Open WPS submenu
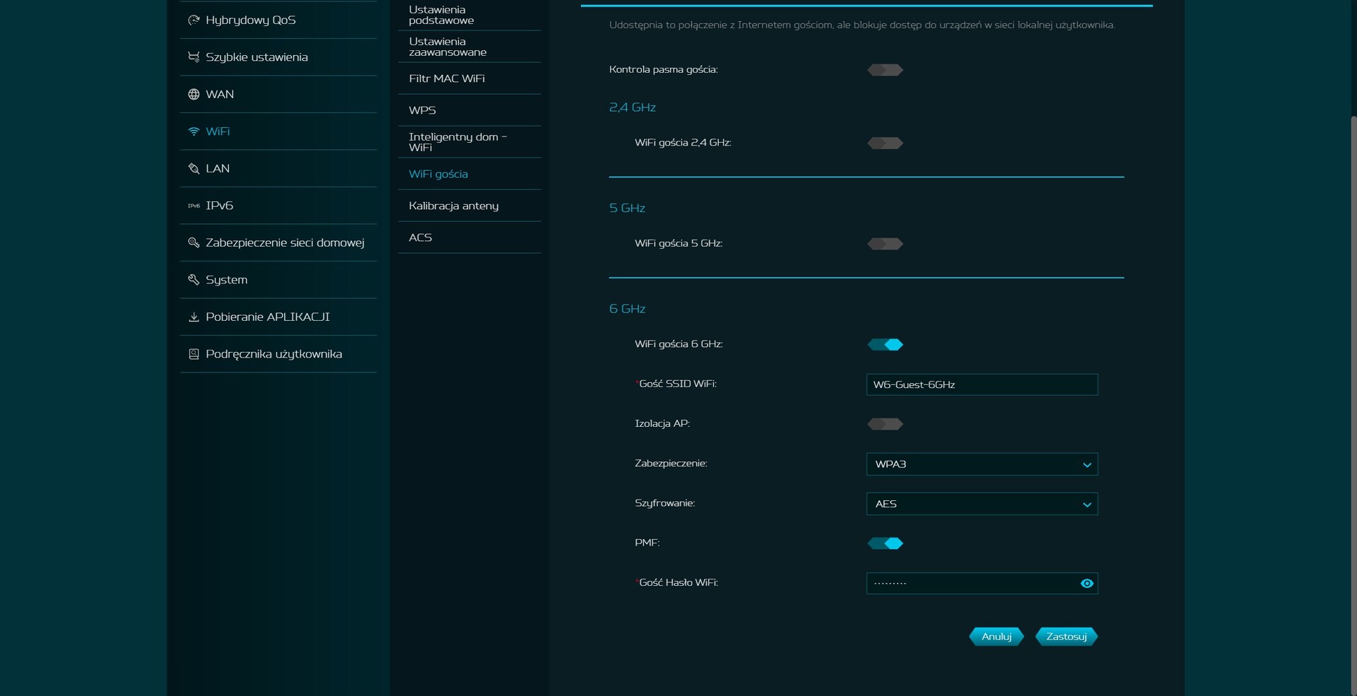The height and width of the screenshot is (696, 1357). coord(469,110)
